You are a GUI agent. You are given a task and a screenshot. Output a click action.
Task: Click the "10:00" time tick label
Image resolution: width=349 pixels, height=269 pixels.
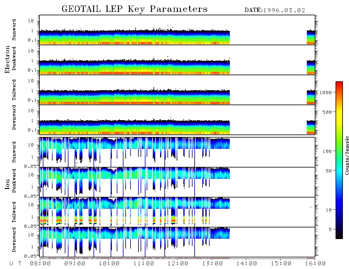[x=109, y=263]
